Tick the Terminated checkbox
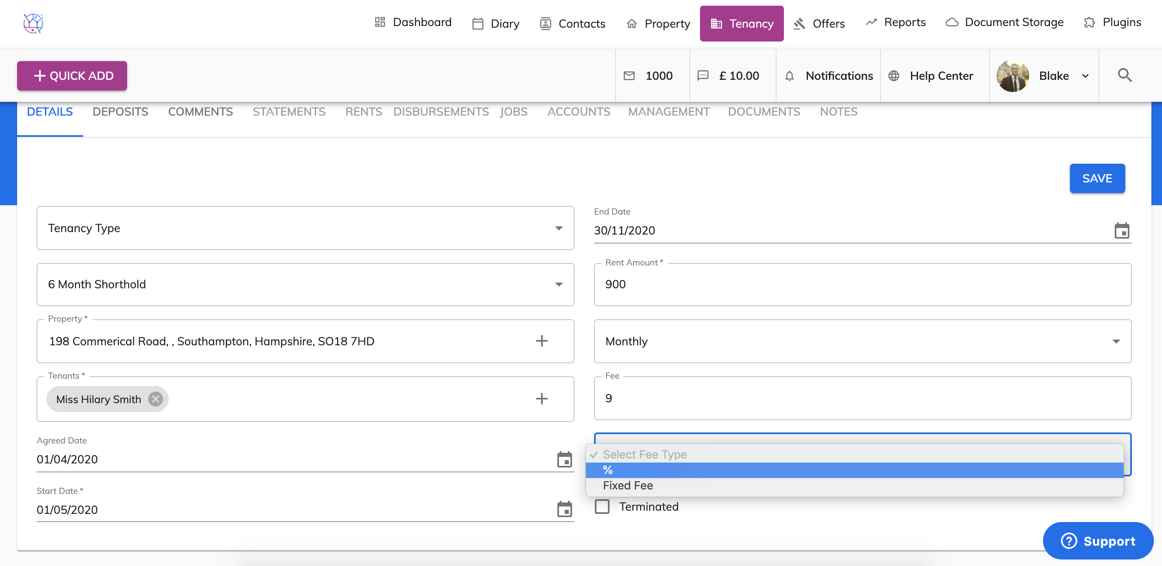 tap(602, 507)
